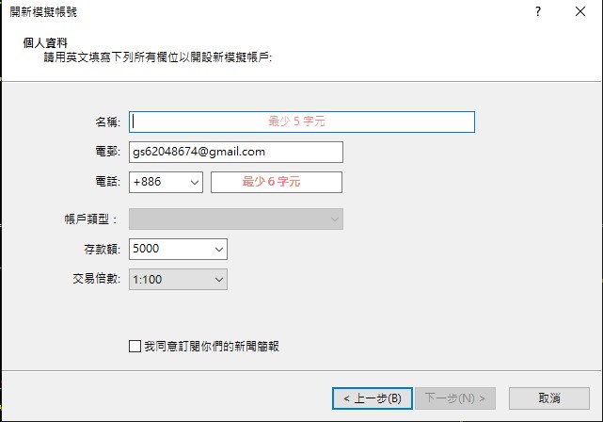The image size is (603, 422).
Task: Go back with the 上一步(B) button
Action: [373, 398]
